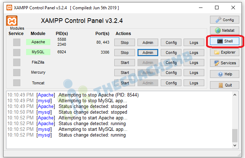
Task: Stop the Apache module
Action: point(125,43)
